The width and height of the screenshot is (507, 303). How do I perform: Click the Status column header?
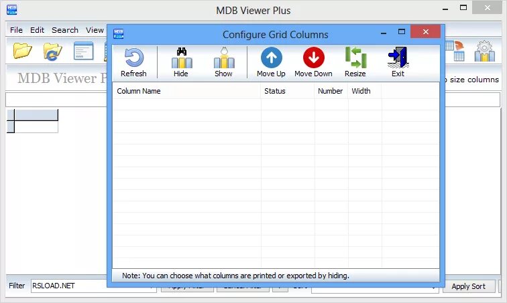pyautogui.click(x=288, y=91)
